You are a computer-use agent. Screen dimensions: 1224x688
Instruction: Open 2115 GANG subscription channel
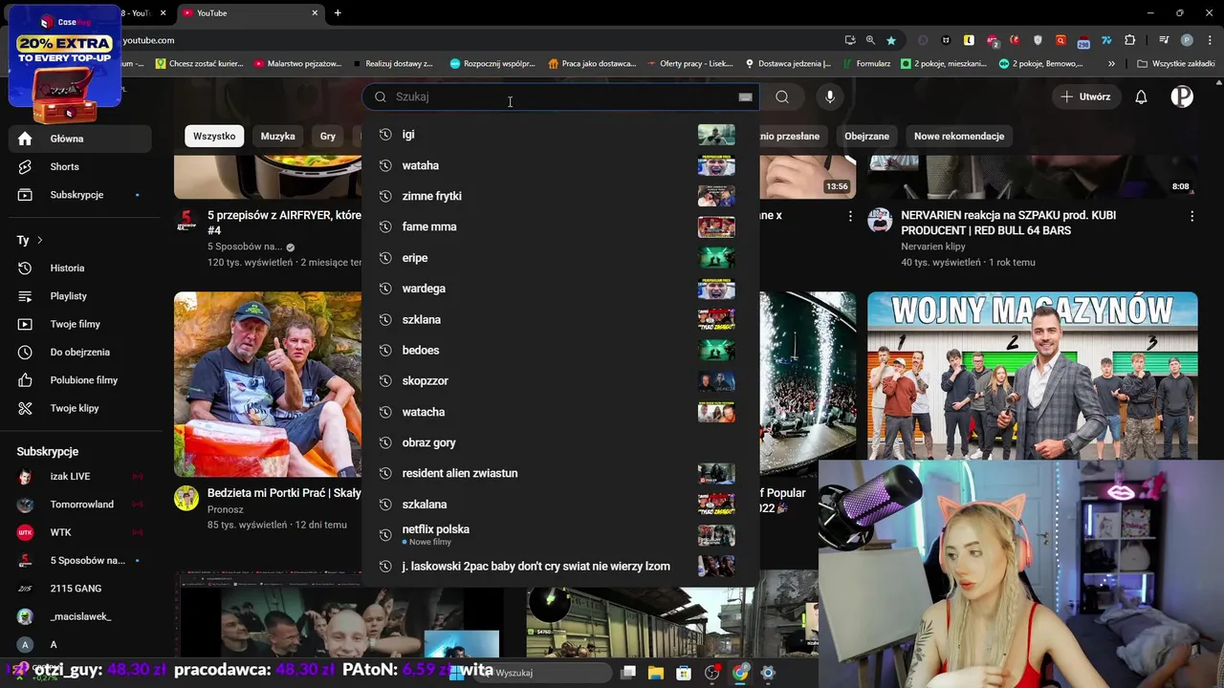coord(80,589)
